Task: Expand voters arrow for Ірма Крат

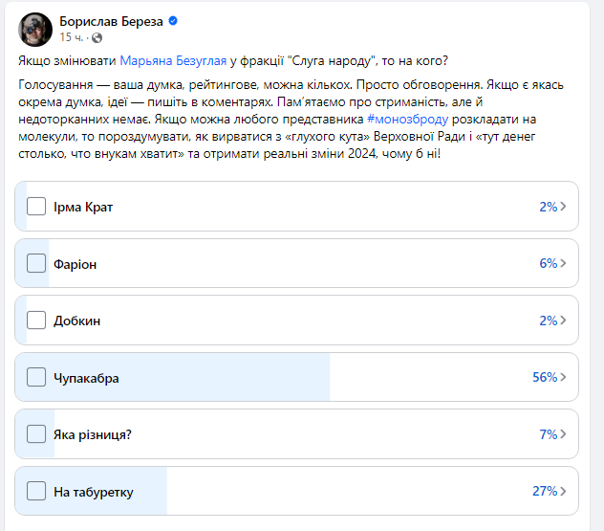Action: click(x=564, y=207)
